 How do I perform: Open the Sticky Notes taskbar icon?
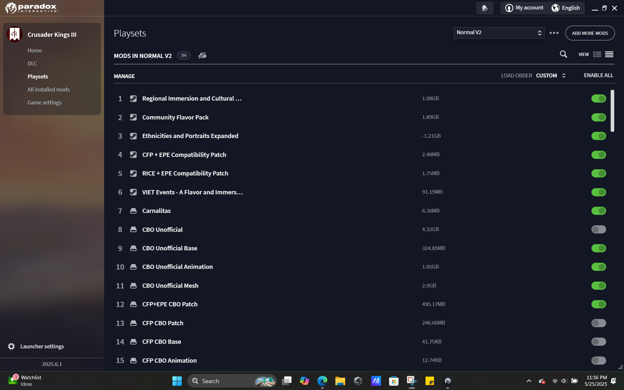429,381
